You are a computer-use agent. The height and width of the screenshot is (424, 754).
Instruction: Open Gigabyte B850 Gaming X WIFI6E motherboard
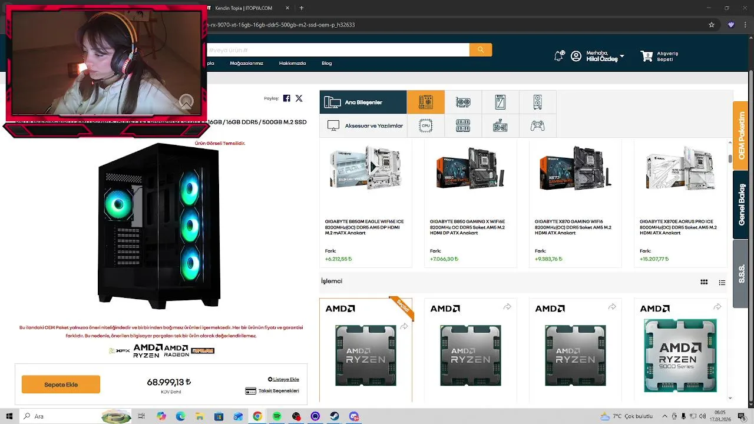click(x=468, y=227)
